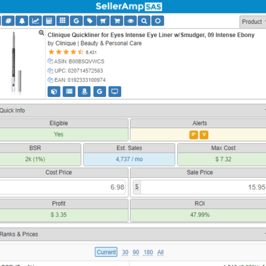Click the IP alert badge

[x=194, y=135]
